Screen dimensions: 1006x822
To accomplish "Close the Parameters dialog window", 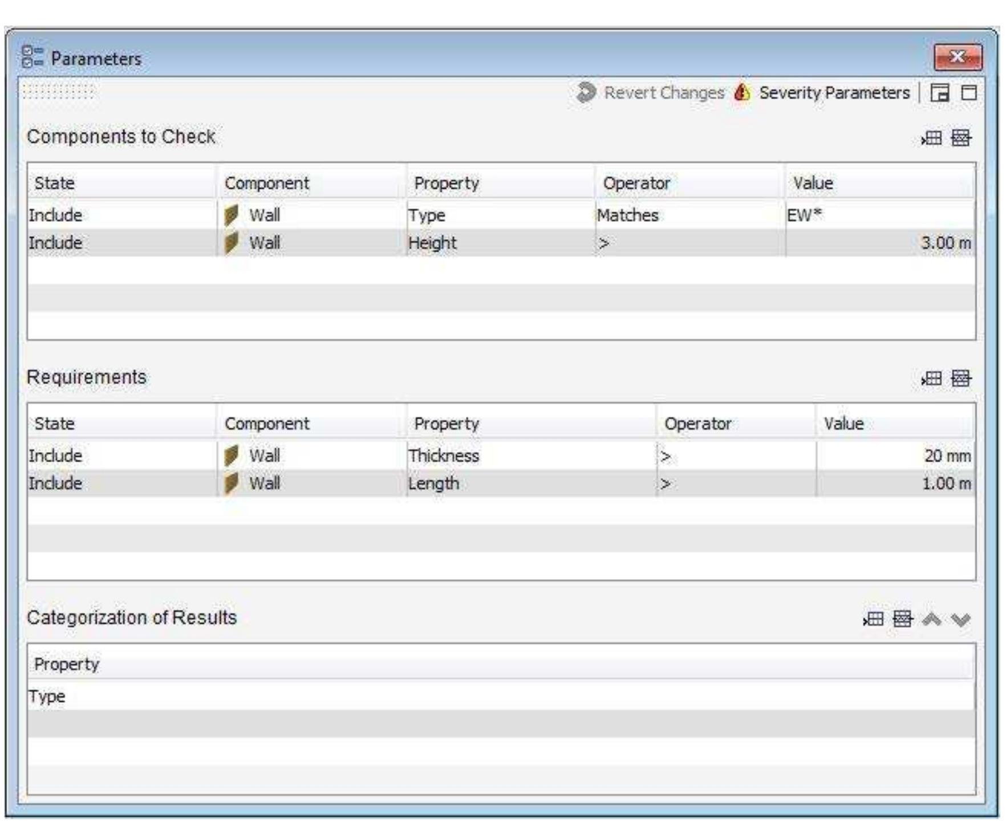I will tap(958, 58).
